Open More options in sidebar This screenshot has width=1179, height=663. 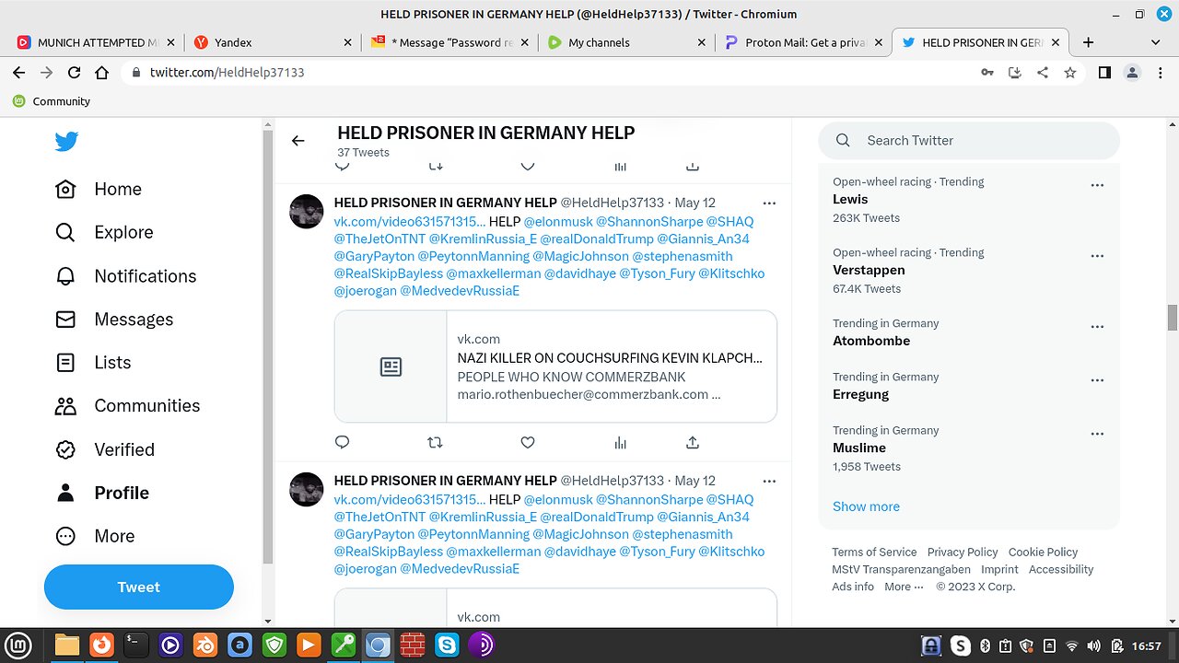94,536
